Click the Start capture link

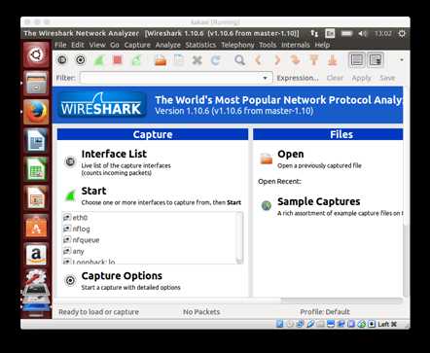coord(93,191)
